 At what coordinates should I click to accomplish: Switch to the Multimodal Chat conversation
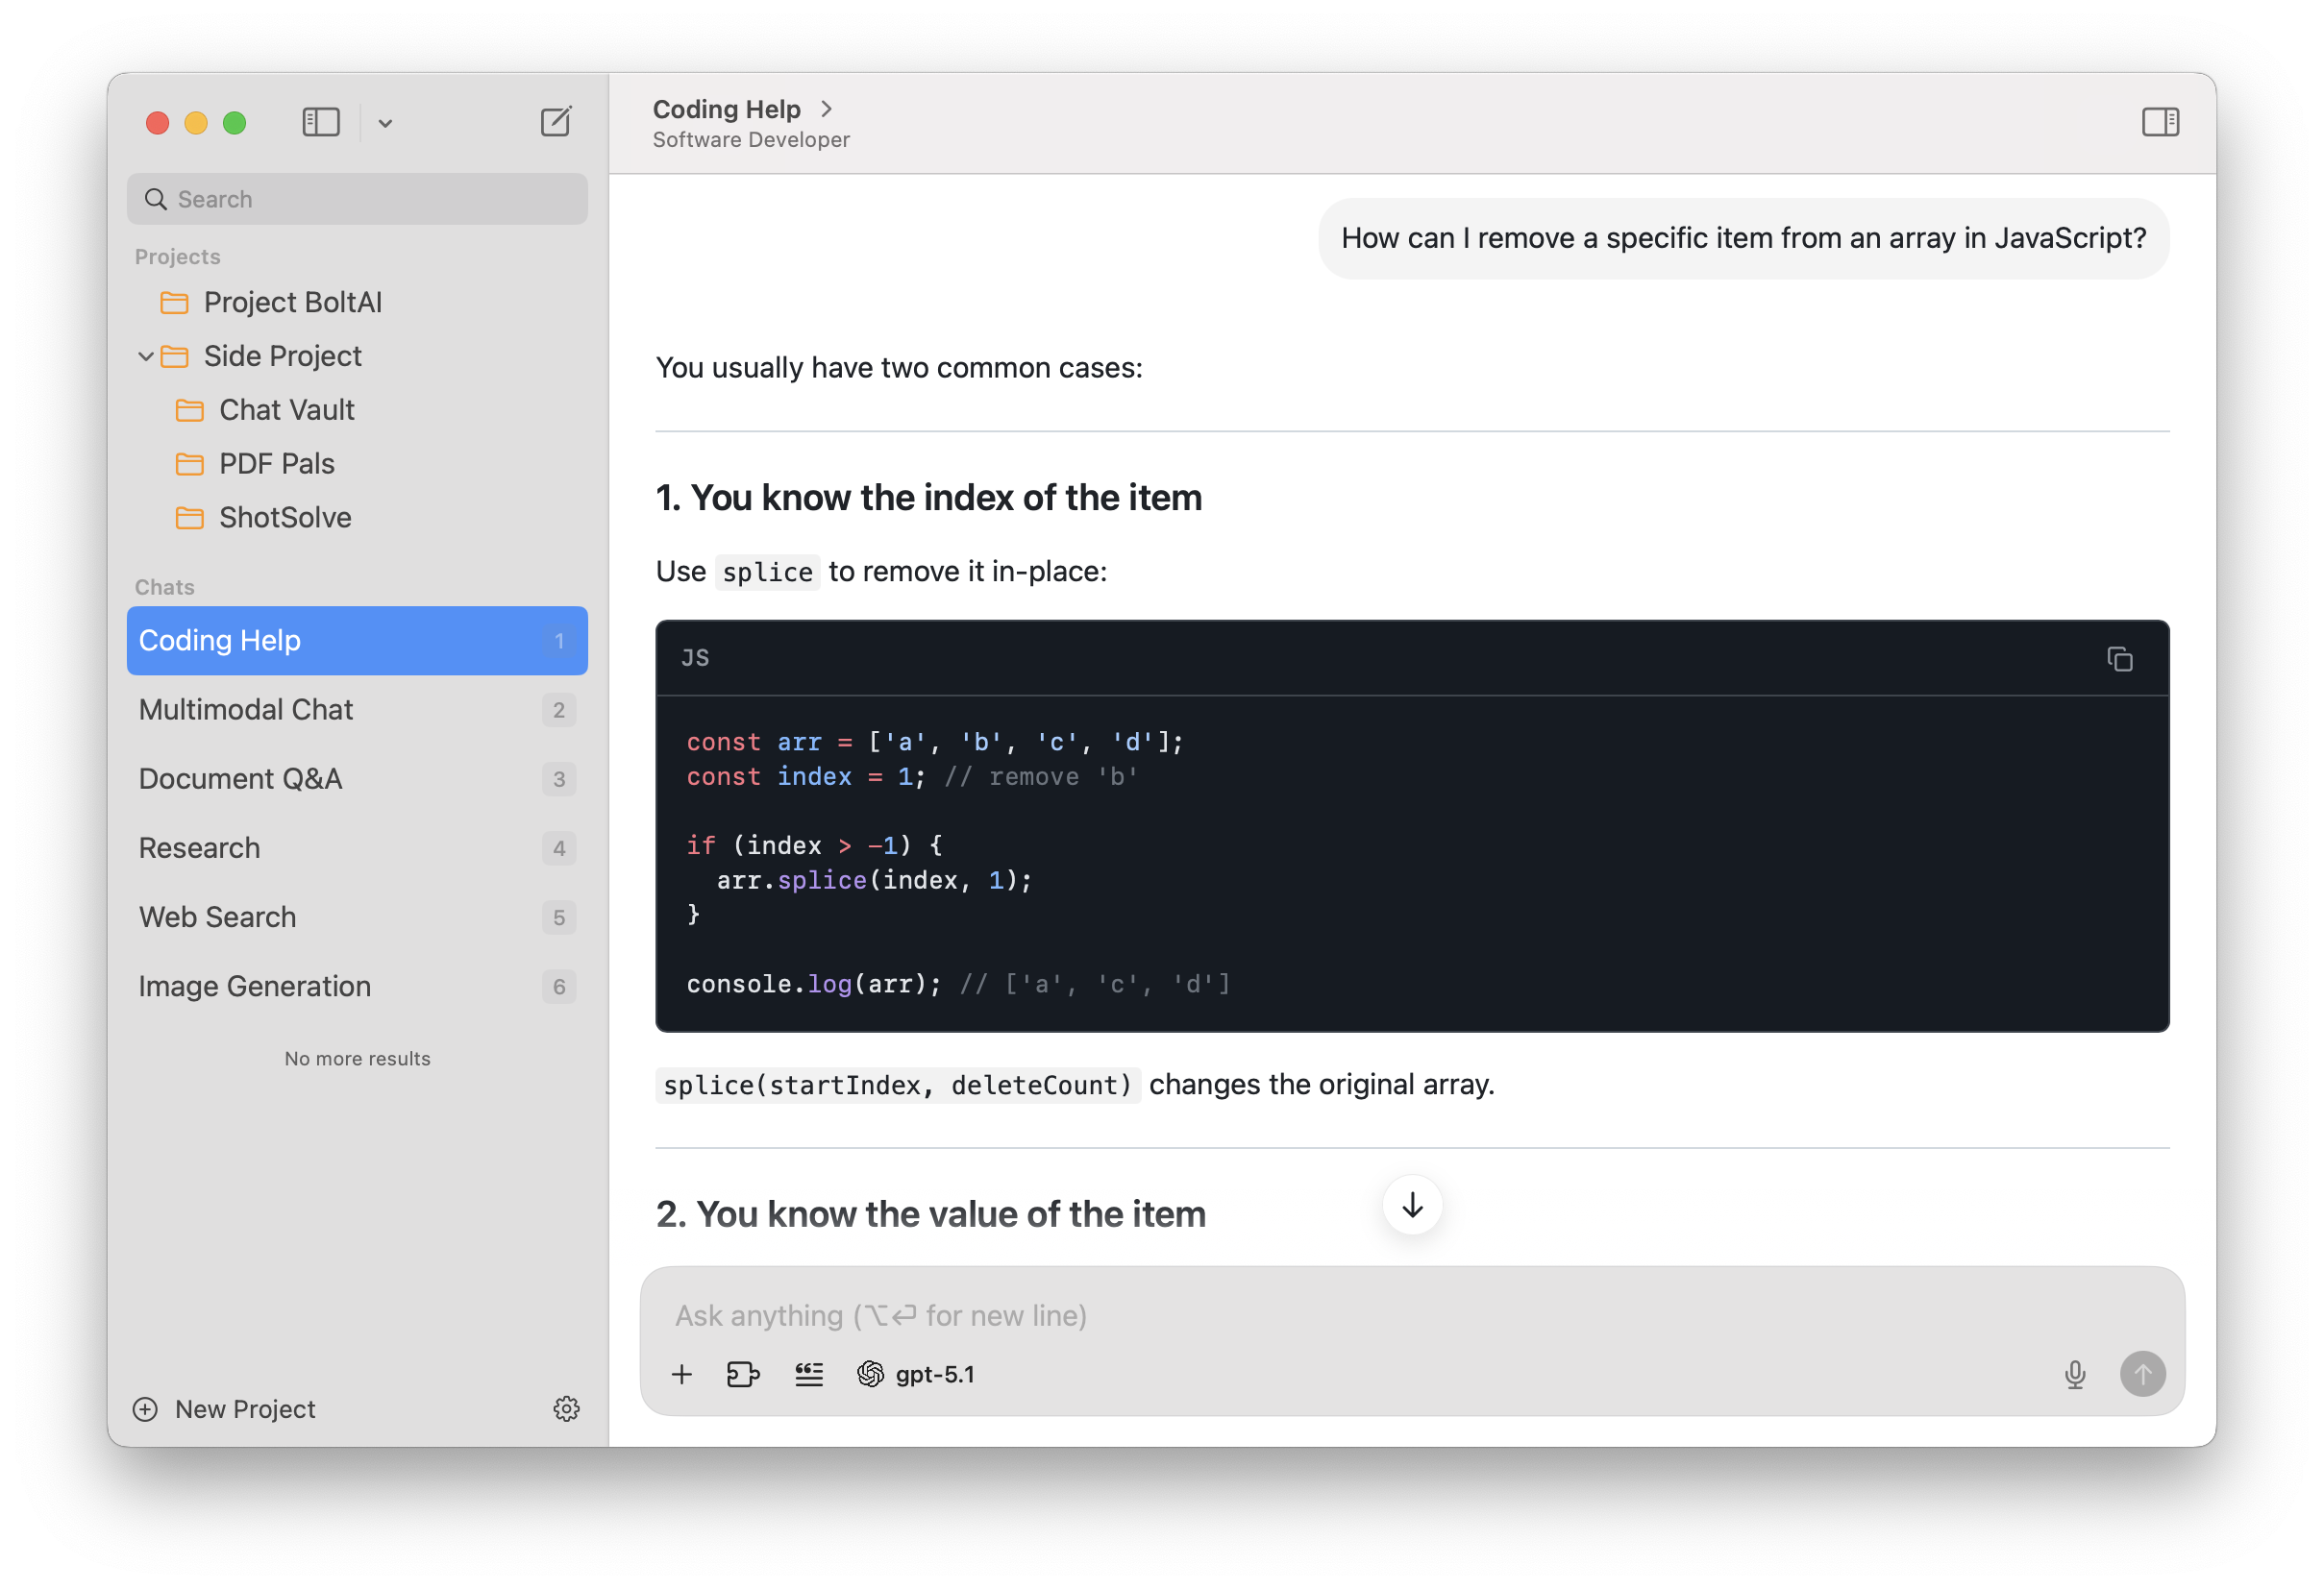click(246, 710)
